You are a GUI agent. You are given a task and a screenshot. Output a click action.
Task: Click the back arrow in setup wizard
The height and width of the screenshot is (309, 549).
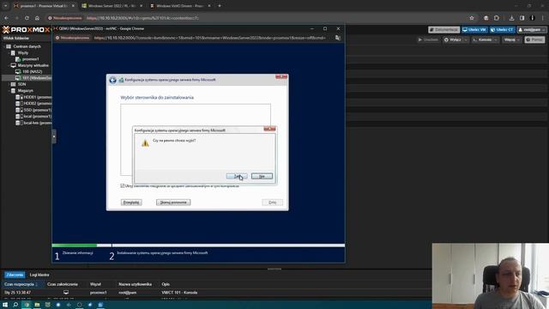click(x=112, y=80)
